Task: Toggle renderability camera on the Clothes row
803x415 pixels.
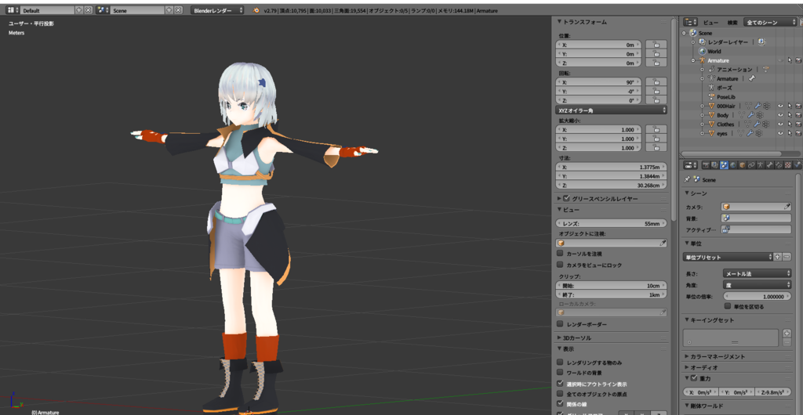Action: click(x=798, y=125)
